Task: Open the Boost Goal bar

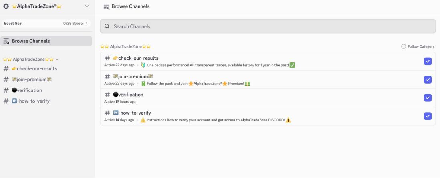Action: [46, 24]
